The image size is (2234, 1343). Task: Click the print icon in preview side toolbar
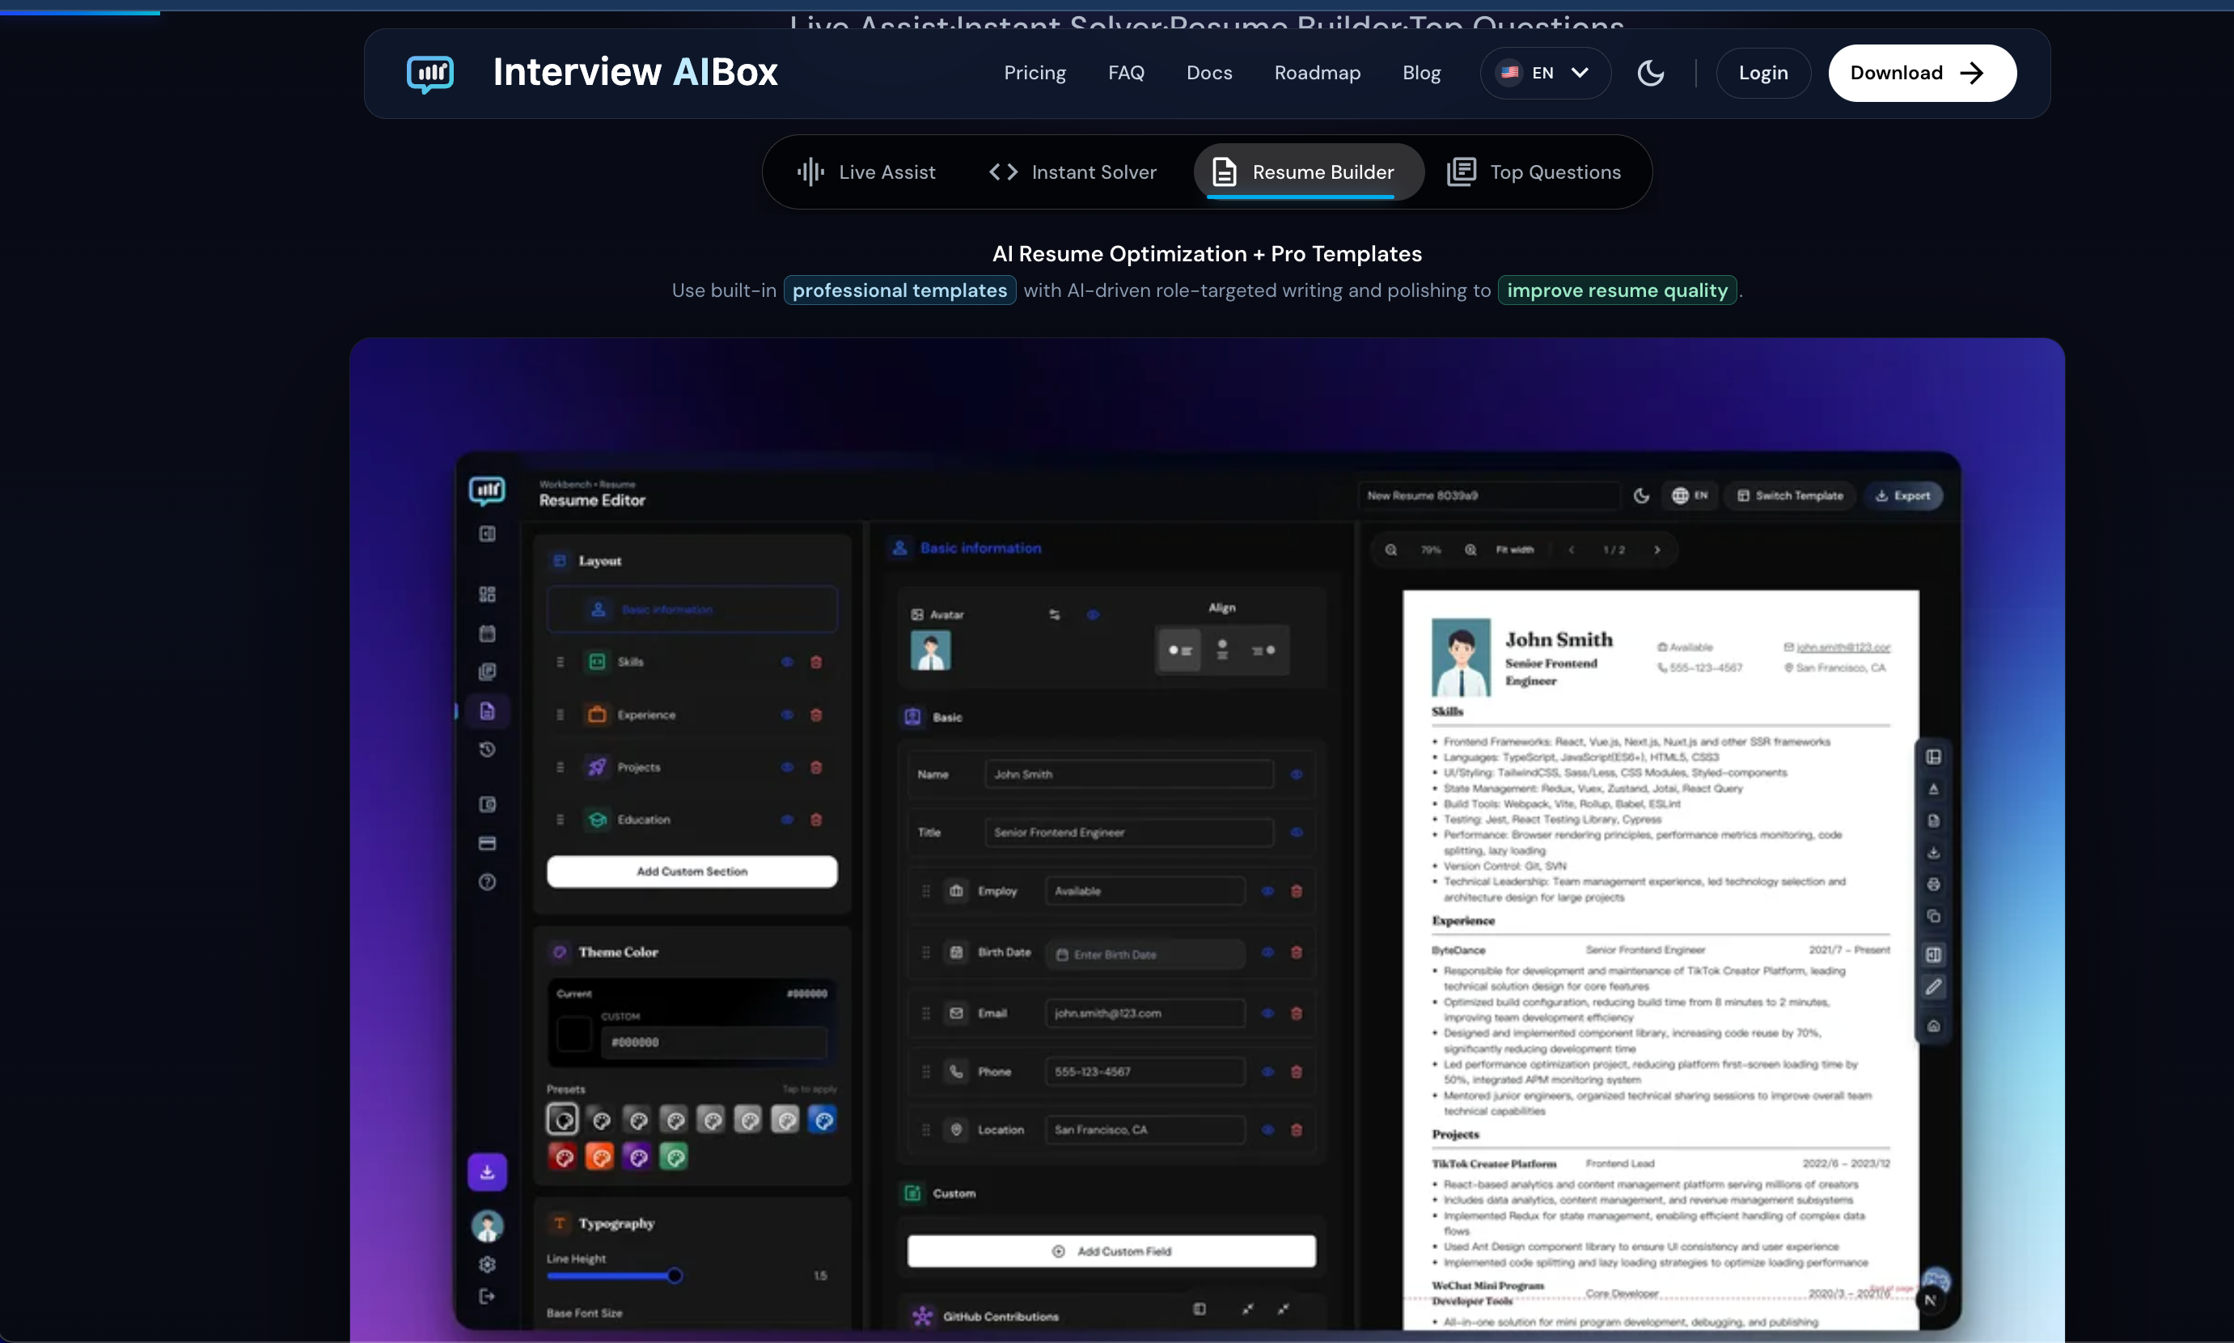point(1934,884)
